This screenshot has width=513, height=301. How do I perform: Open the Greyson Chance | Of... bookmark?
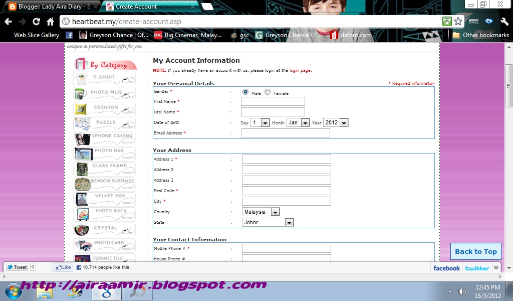(114, 35)
